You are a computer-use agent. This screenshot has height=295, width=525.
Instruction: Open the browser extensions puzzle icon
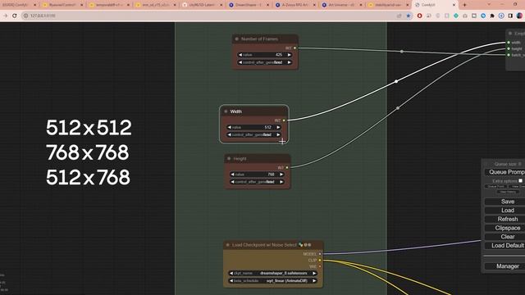click(x=492, y=16)
